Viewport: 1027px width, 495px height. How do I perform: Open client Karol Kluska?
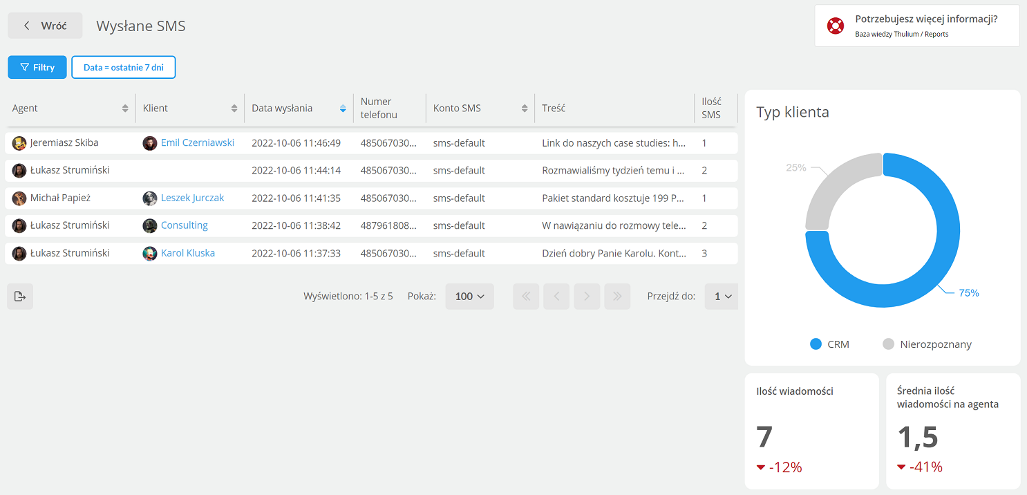click(x=188, y=253)
